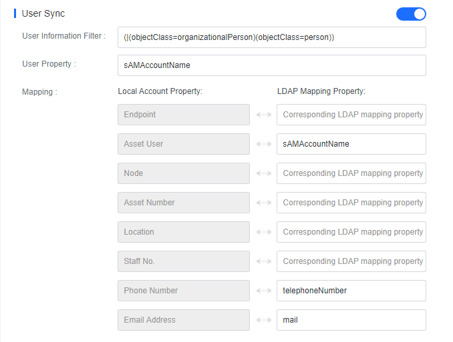Toggle the User Sync switch off

click(x=411, y=14)
